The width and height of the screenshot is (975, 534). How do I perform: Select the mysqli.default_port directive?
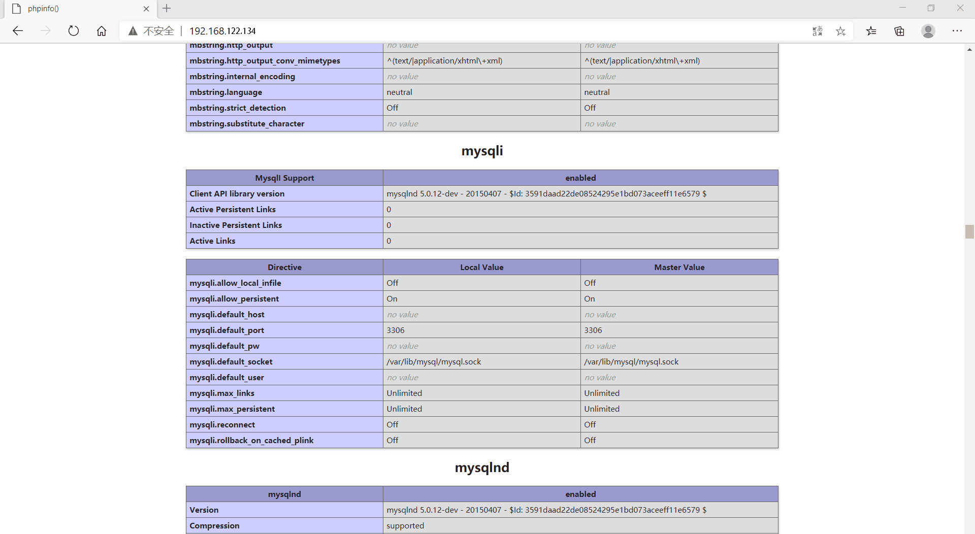pos(226,330)
